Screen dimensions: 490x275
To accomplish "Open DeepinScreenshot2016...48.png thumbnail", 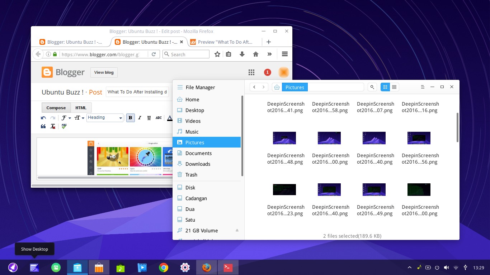I will (x=284, y=138).
